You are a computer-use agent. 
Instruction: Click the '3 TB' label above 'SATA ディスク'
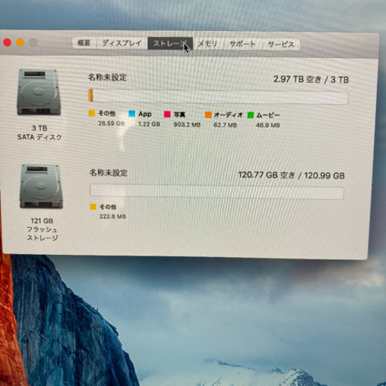(x=40, y=128)
